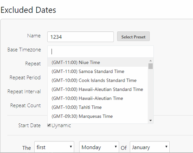Pick (GMT-10:00) Tahiti Time option

click(98, 107)
